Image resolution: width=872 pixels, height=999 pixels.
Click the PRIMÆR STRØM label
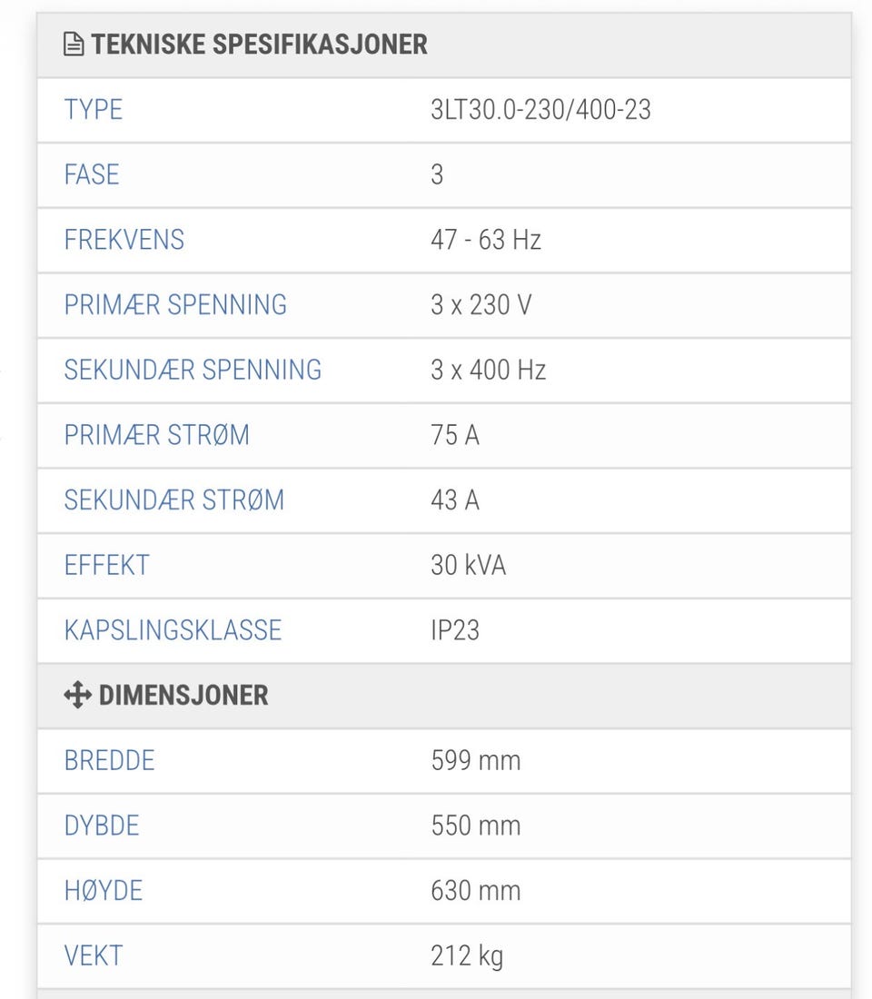tap(157, 435)
